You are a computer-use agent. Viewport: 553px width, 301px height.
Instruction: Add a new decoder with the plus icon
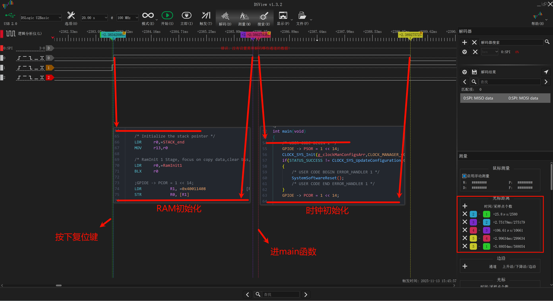tap(464, 42)
